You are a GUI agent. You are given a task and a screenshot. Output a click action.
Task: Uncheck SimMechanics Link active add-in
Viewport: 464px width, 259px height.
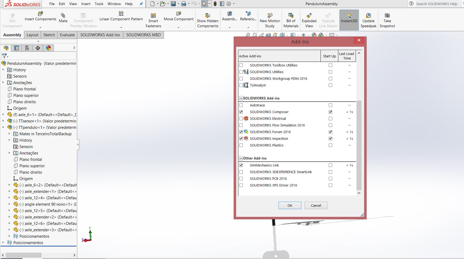tap(241, 165)
